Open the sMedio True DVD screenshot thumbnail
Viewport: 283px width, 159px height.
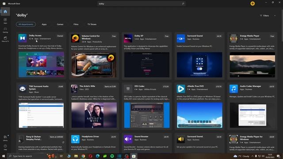click(x=199, y=115)
